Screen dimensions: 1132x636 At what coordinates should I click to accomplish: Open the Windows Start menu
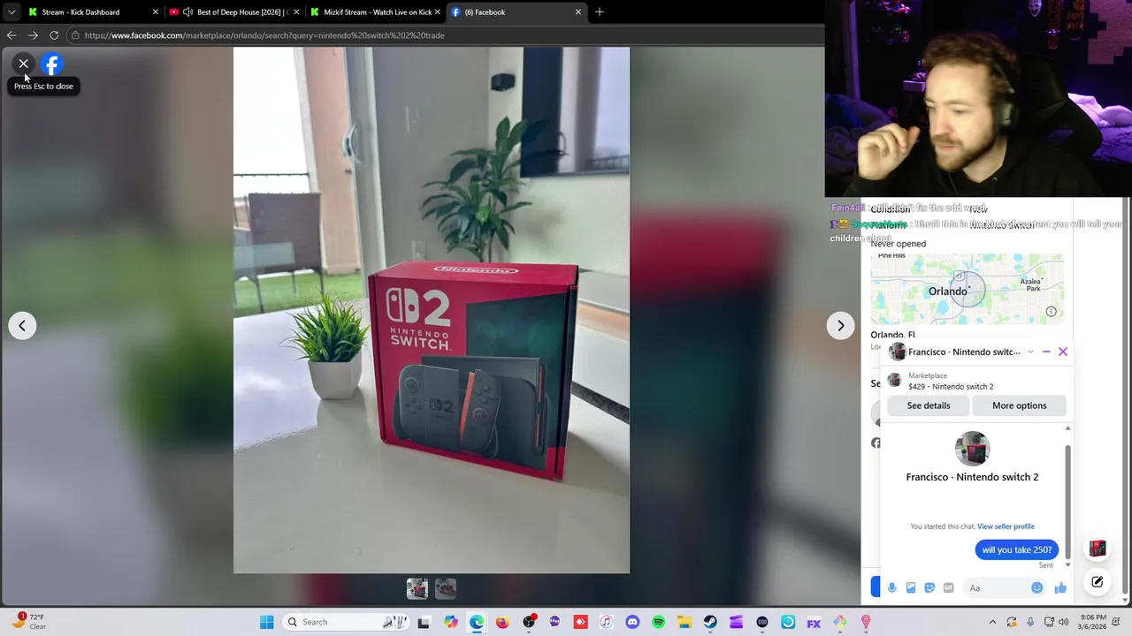point(266,622)
